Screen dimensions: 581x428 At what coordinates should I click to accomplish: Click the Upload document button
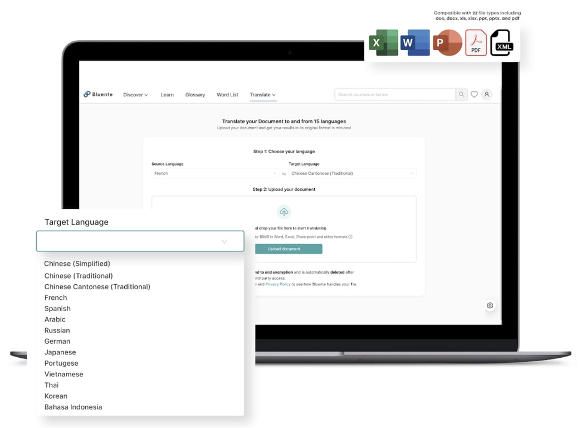coord(289,249)
